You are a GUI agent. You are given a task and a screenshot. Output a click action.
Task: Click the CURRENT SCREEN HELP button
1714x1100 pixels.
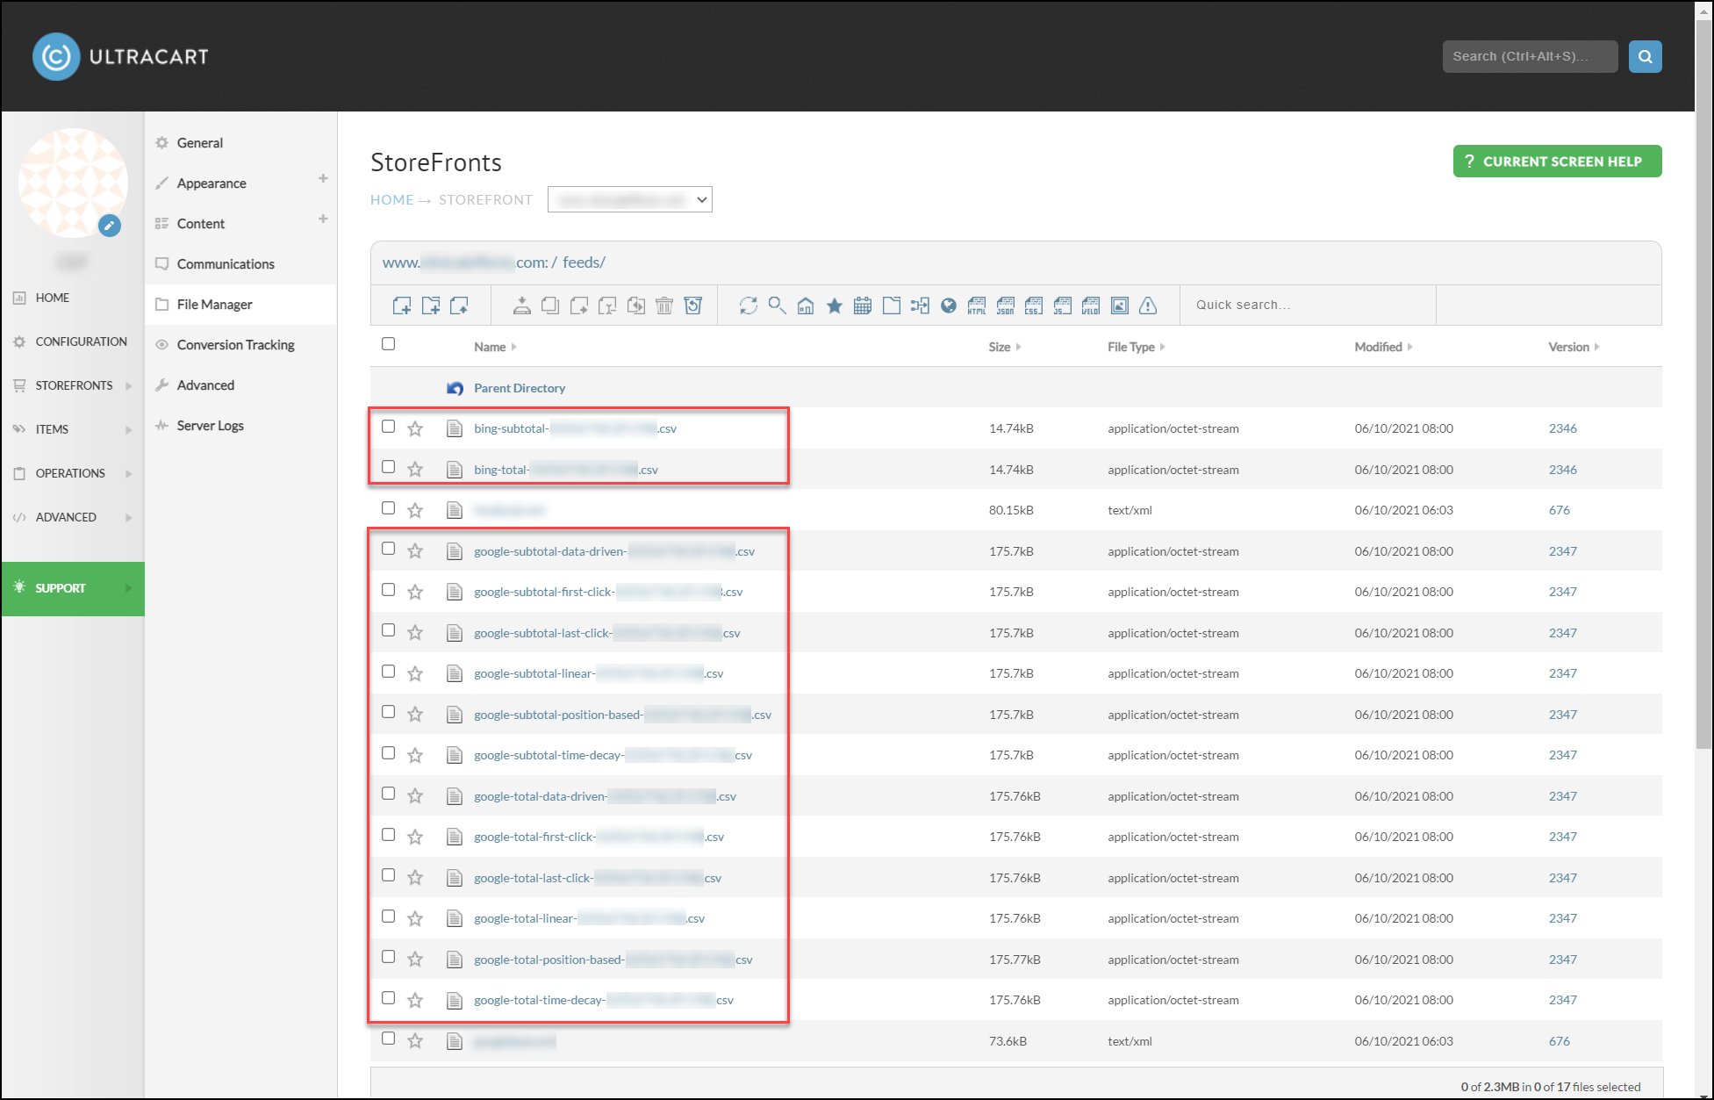tap(1558, 162)
